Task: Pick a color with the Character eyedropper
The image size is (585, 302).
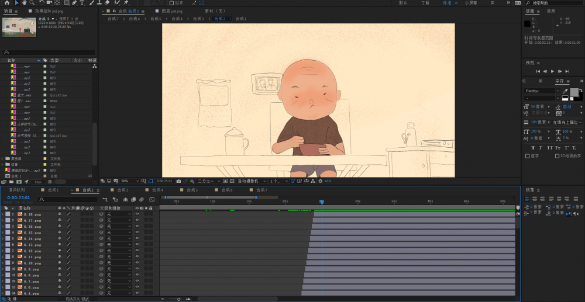Action: tap(565, 91)
